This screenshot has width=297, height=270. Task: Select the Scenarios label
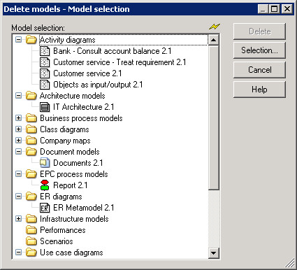point(57,241)
